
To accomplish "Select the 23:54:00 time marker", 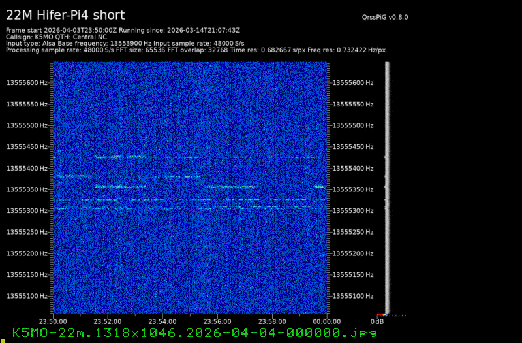I will [162, 321].
